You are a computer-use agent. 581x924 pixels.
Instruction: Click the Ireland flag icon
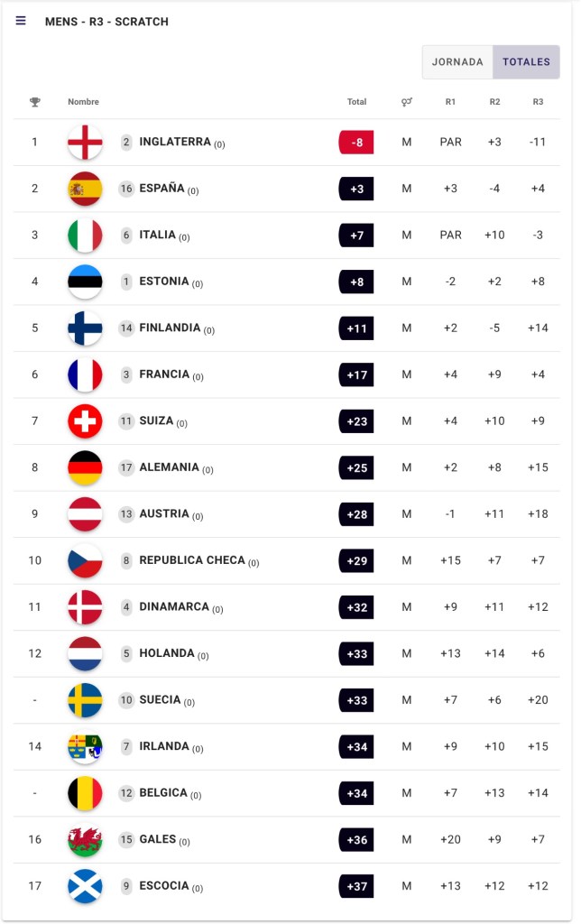pos(85,746)
